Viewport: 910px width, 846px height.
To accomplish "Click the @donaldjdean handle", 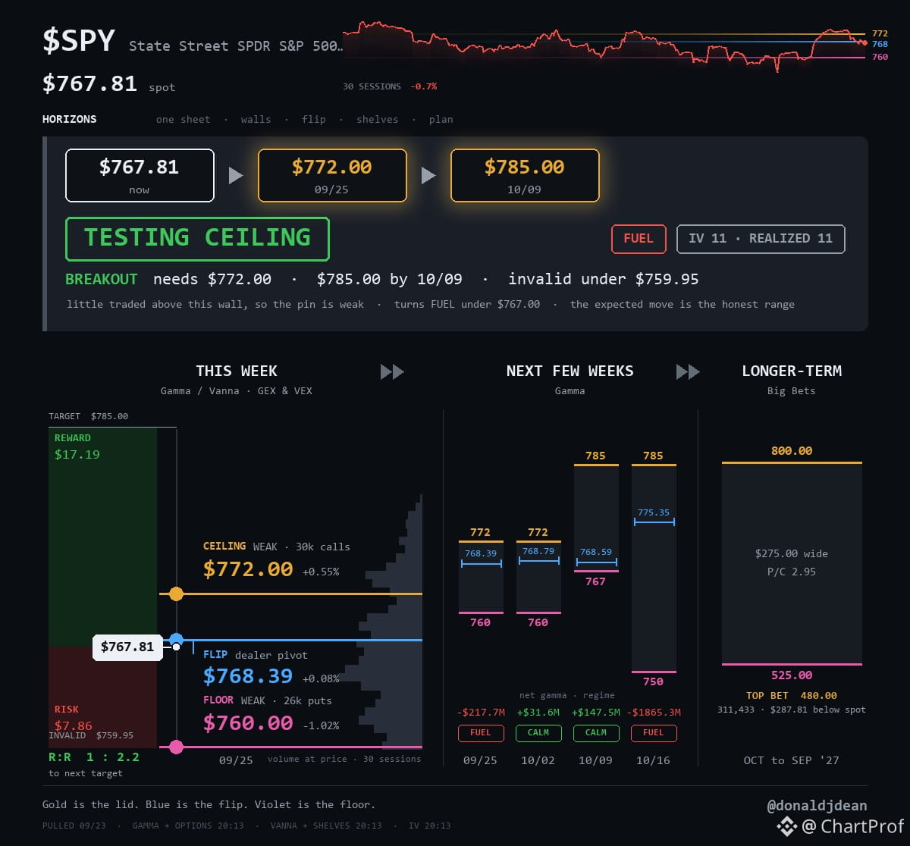I will [817, 806].
